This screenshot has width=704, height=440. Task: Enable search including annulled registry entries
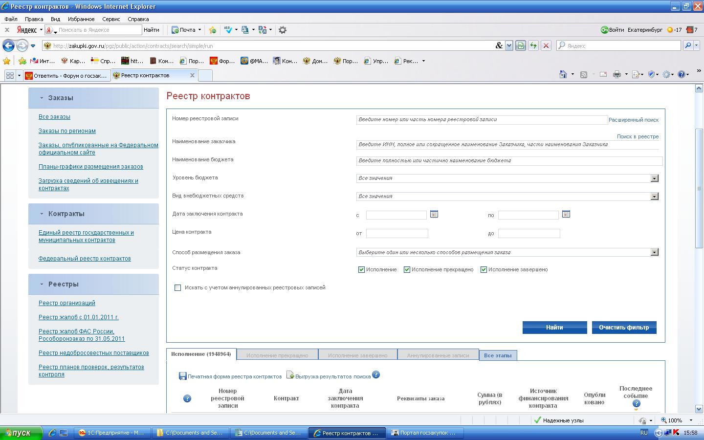coord(178,287)
